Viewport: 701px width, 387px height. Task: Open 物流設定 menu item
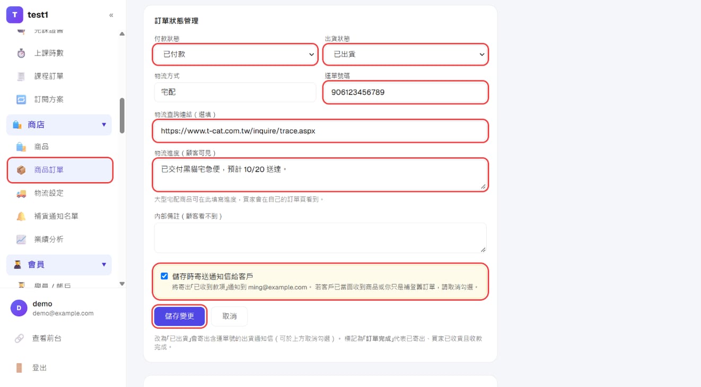[49, 193]
